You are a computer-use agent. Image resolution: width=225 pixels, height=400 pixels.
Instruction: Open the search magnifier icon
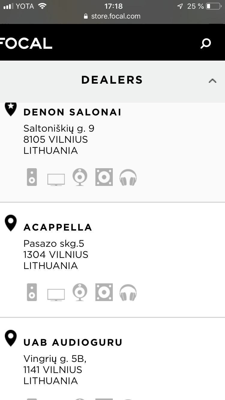[x=206, y=43]
